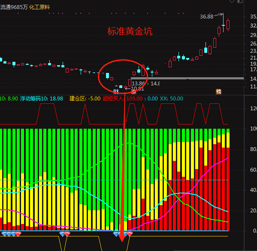Open the 榜 leaderboard marker
Image resolution: width=257 pixels, height=251 pixels.
coord(218,92)
